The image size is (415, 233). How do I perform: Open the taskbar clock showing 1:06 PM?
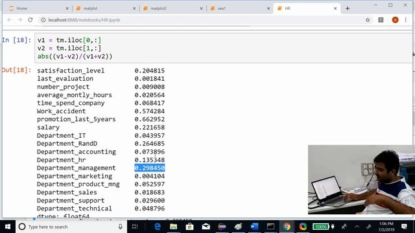pos(386,227)
